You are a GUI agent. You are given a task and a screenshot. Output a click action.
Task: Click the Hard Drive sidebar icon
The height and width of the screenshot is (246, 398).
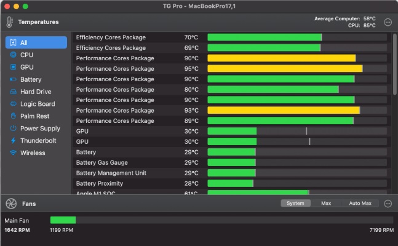13,92
